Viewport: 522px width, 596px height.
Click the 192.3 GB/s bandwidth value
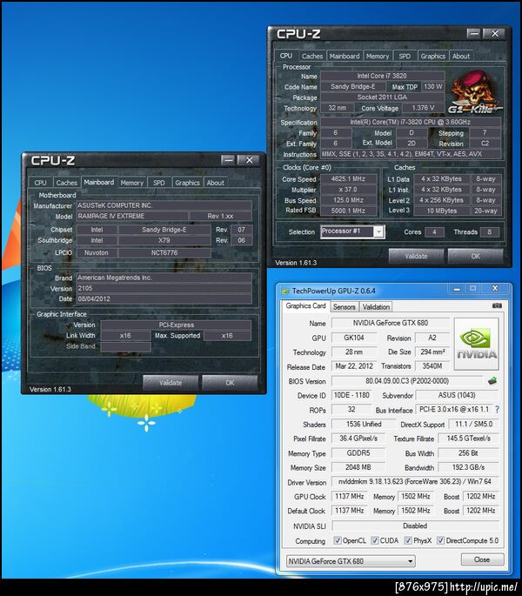pos(468,467)
